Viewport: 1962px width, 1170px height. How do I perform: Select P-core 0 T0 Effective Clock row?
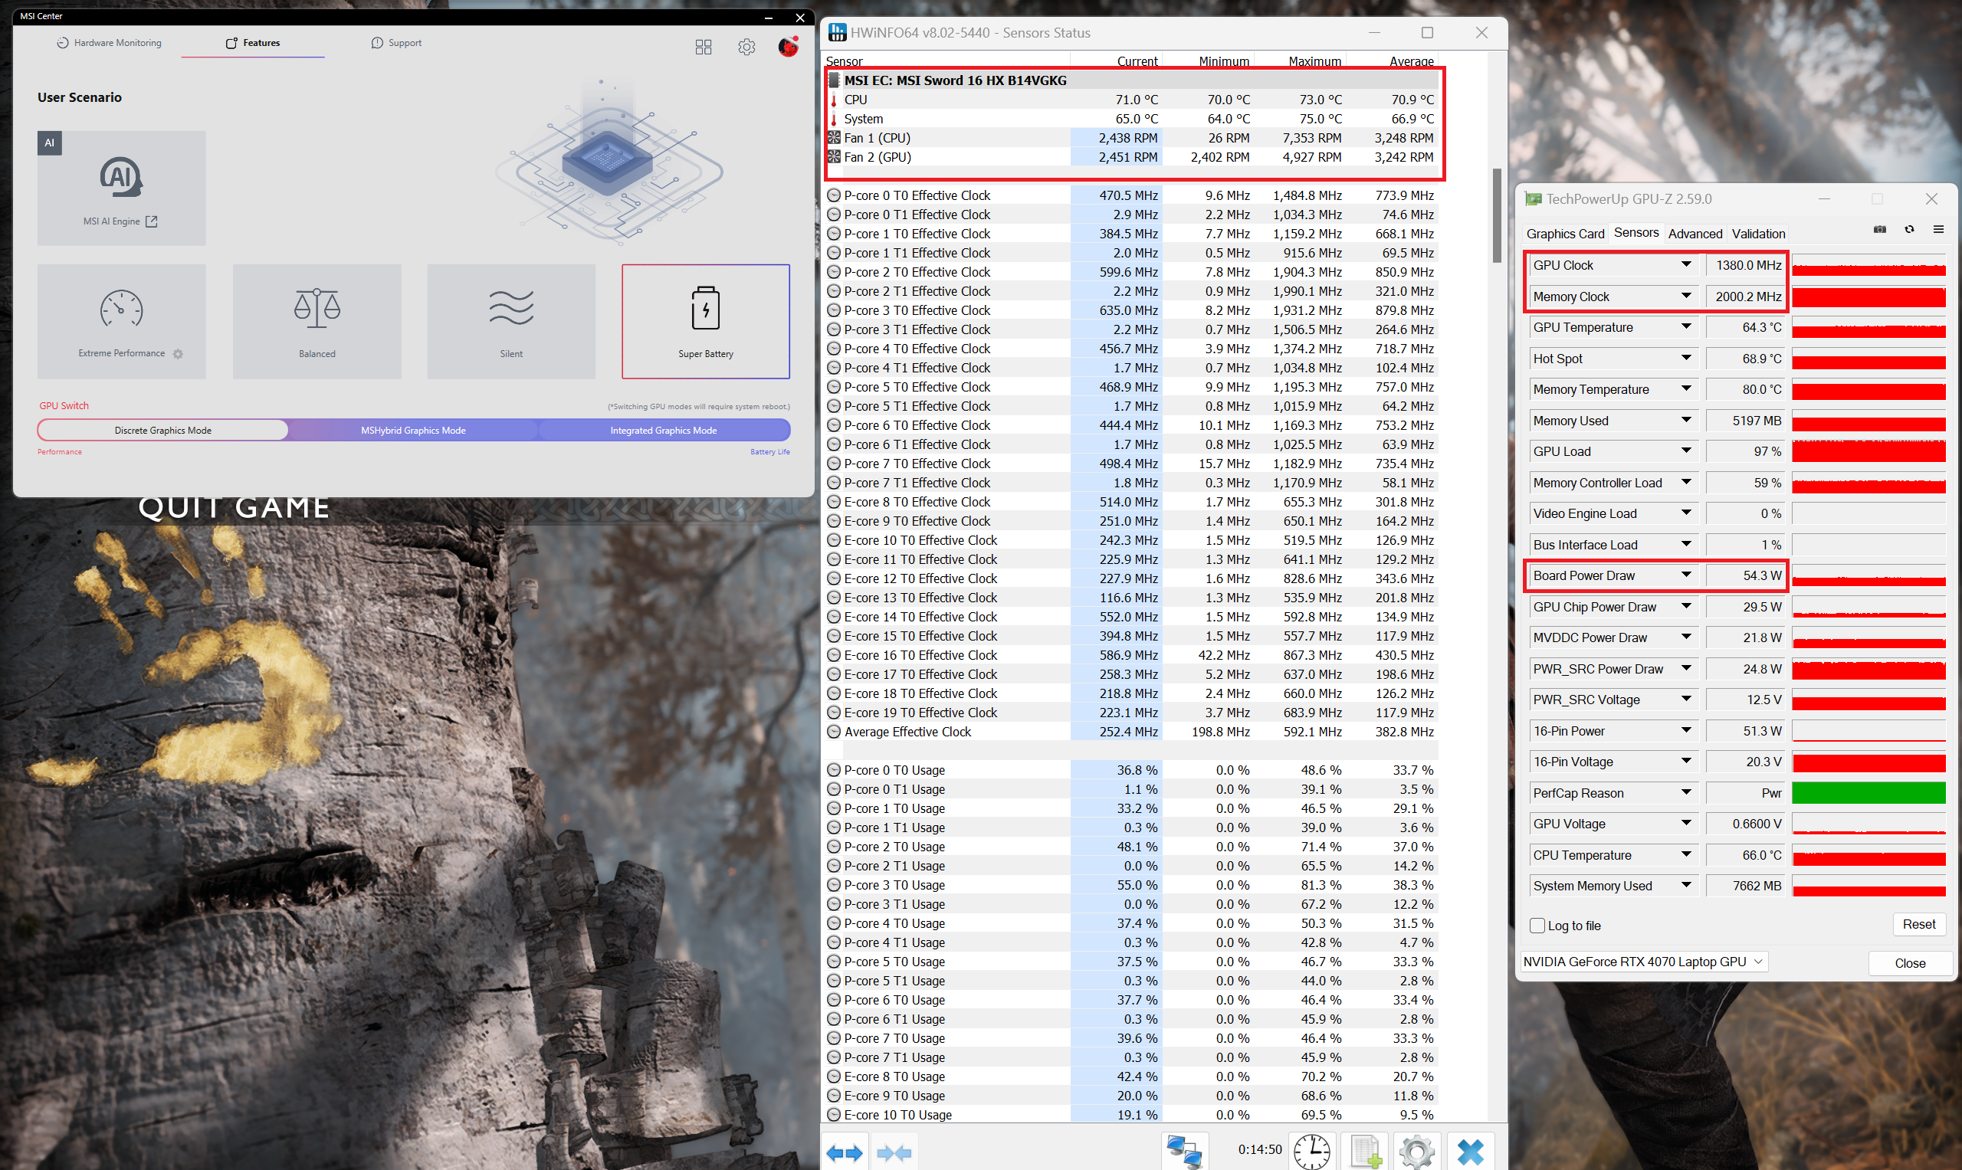[x=1132, y=195]
